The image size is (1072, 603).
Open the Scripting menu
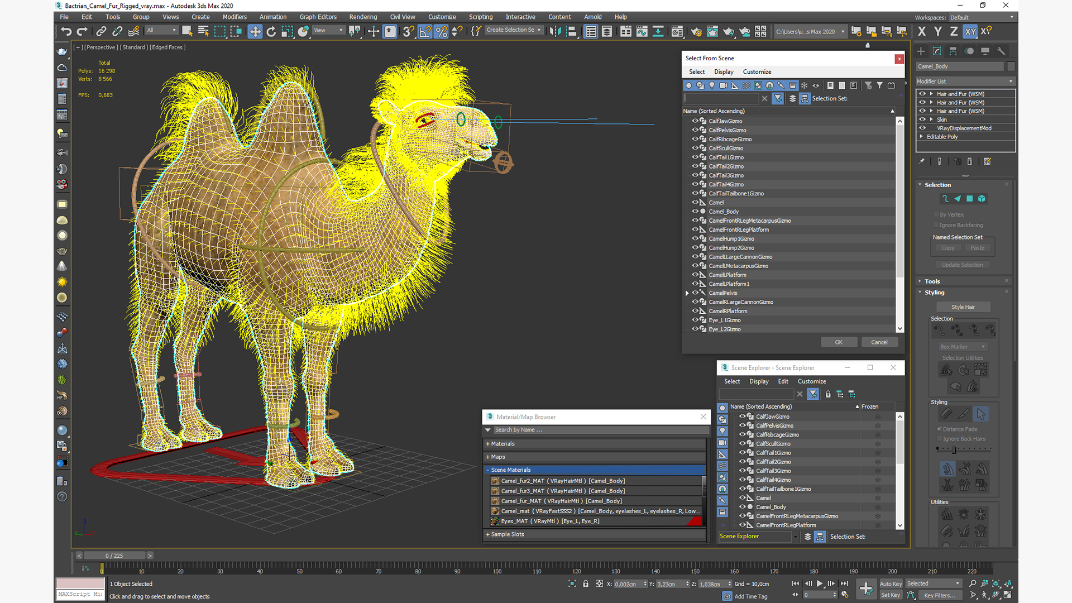(x=480, y=17)
